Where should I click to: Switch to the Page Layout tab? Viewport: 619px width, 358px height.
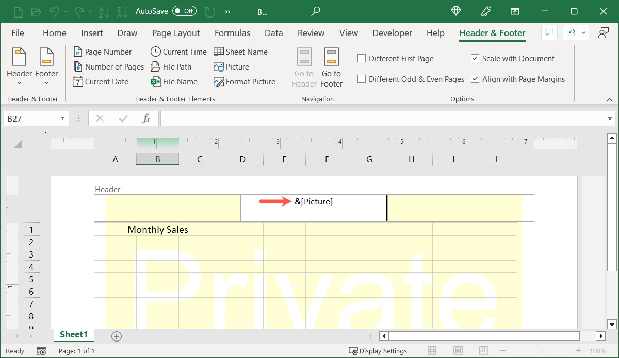(x=176, y=33)
